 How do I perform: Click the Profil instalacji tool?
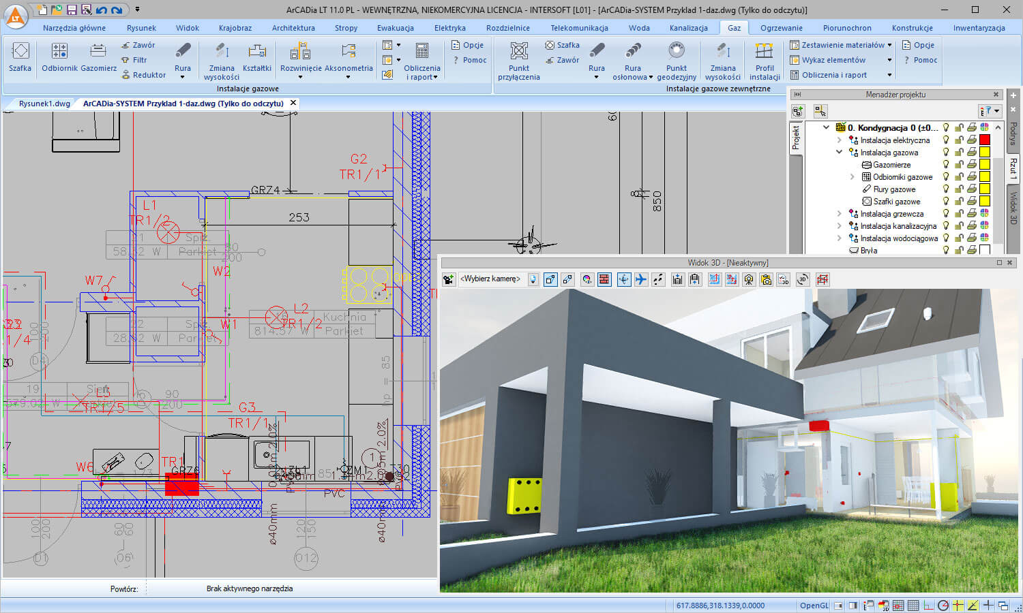click(765, 61)
